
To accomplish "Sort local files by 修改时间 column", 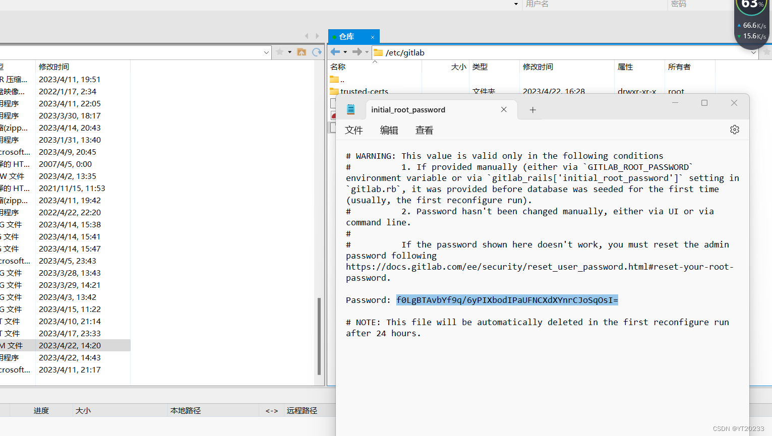I will pyautogui.click(x=83, y=67).
